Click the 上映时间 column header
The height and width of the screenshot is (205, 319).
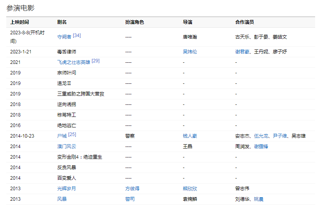tap(20, 22)
